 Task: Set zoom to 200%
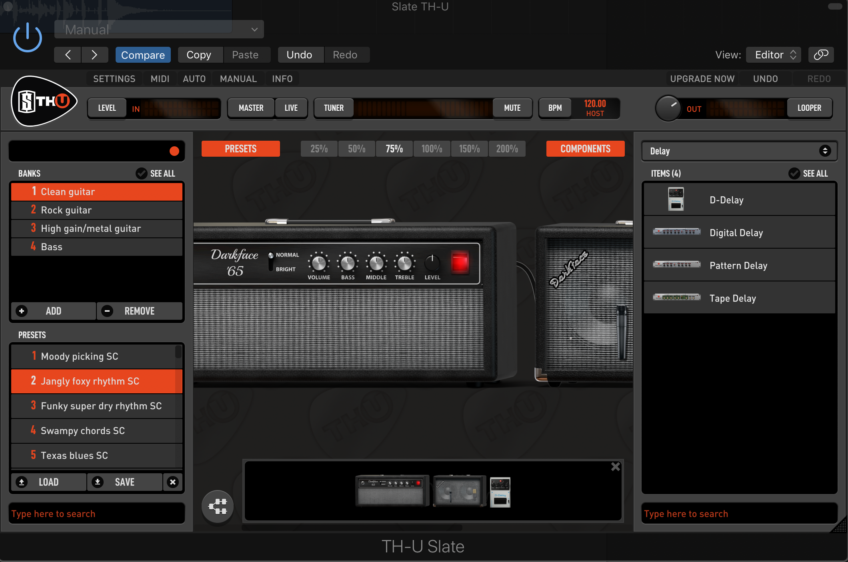[507, 149]
